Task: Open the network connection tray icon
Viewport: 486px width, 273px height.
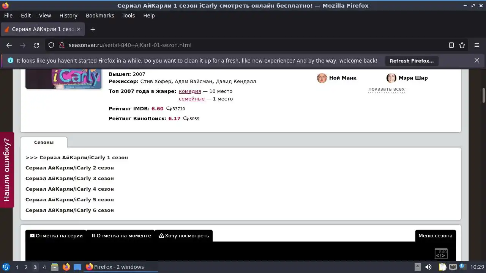Action: click(453, 267)
